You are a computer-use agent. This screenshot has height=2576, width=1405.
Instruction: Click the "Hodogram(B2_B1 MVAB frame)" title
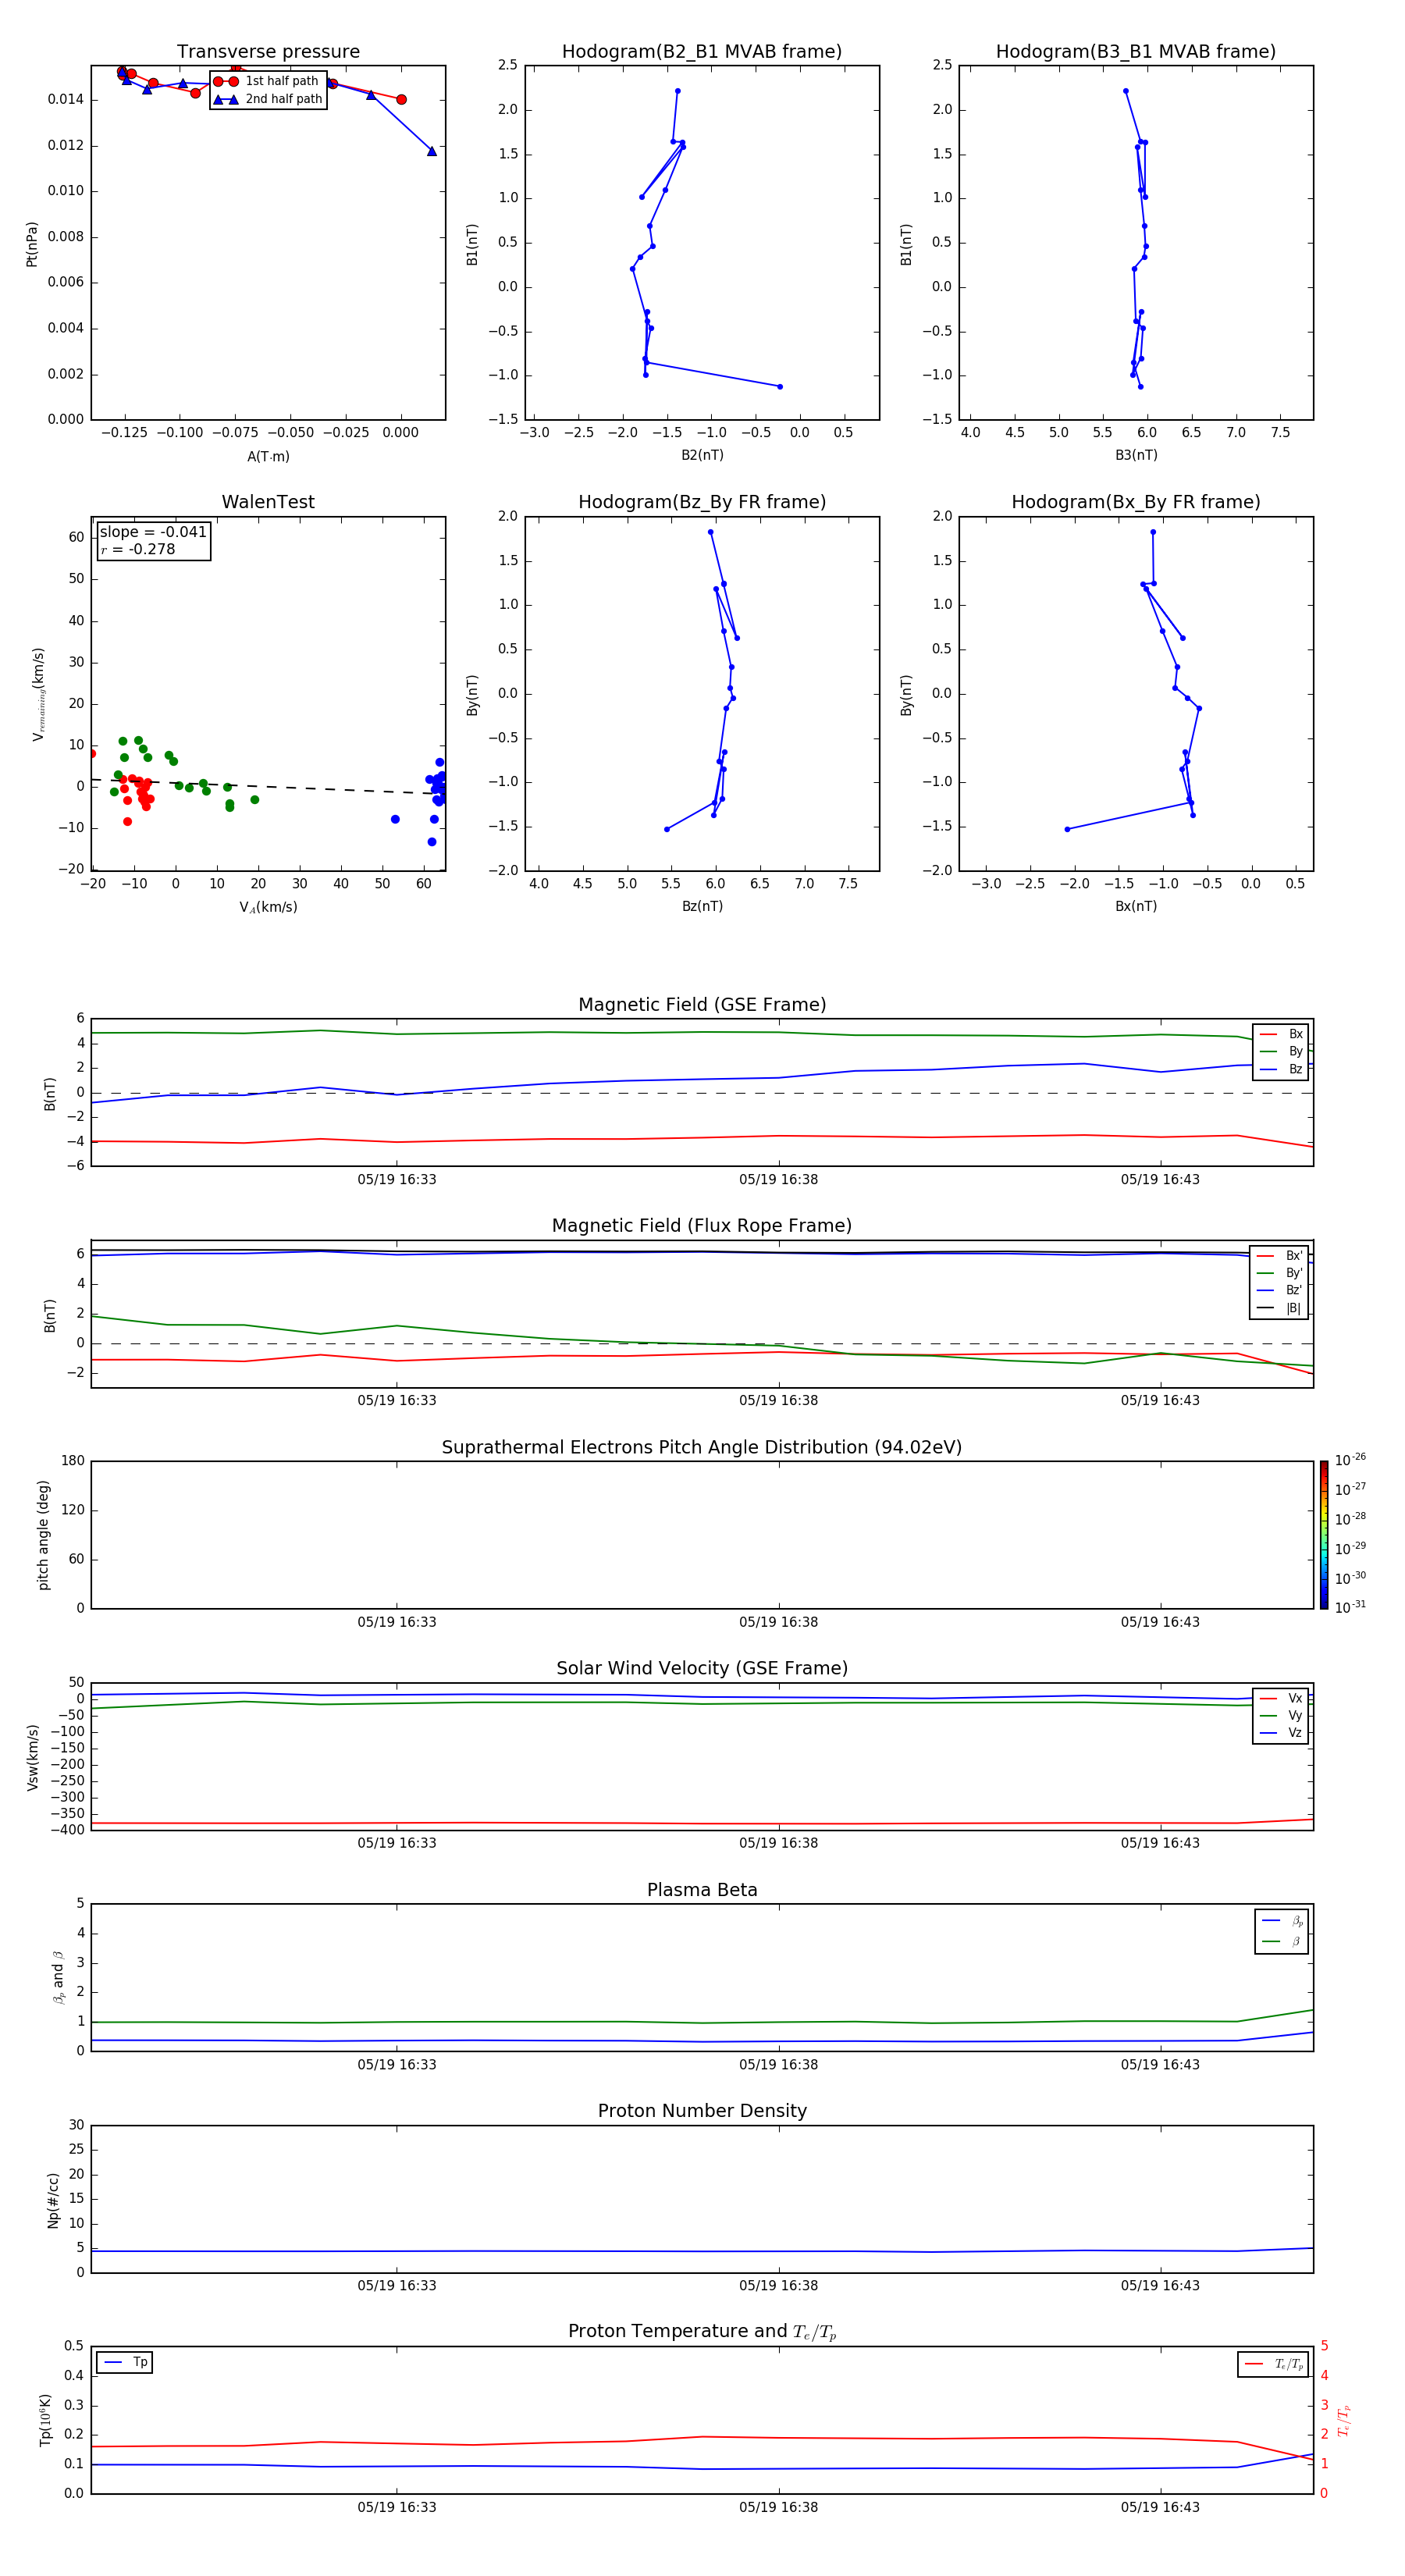tap(702, 52)
